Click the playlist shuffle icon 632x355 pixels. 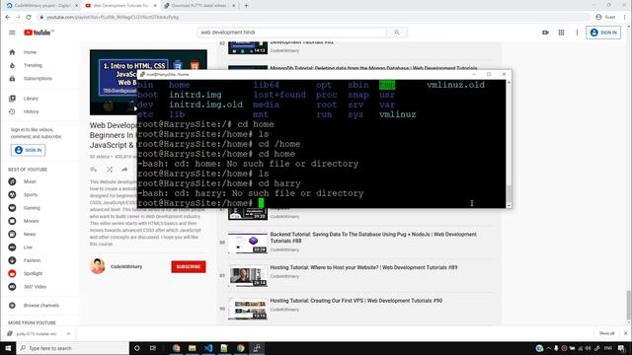click(x=110, y=170)
